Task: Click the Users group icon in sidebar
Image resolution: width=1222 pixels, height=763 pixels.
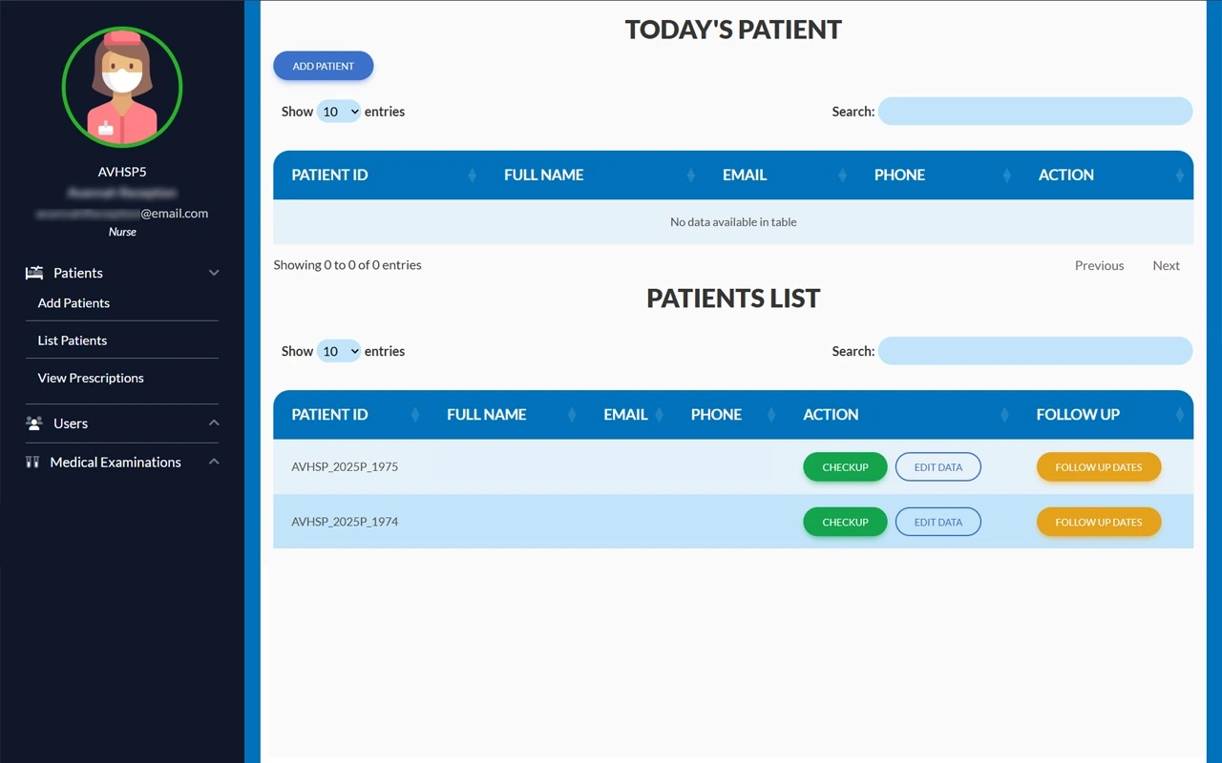Action: pyautogui.click(x=34, y=423)
